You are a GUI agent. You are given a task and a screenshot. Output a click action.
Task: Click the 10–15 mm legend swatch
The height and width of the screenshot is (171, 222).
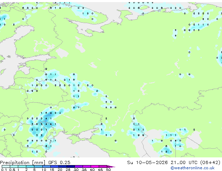[46, 166]
